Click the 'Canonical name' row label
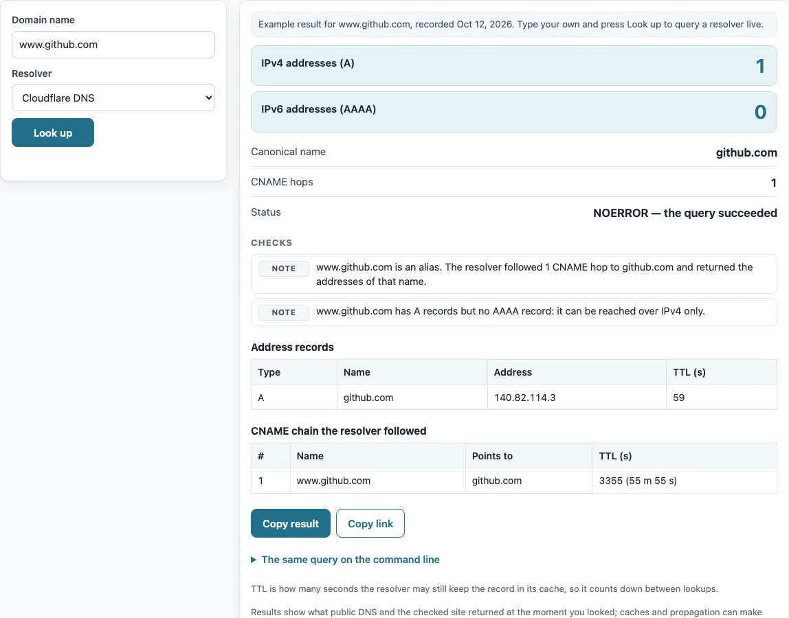 point(289,152)
